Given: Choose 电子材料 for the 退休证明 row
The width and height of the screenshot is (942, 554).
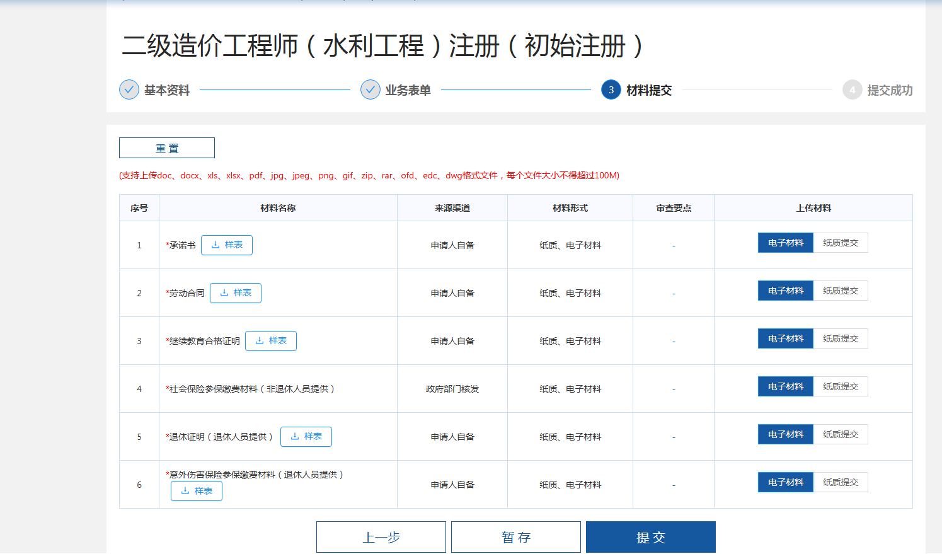Looking at the screenshot, I should coord(786,435).
